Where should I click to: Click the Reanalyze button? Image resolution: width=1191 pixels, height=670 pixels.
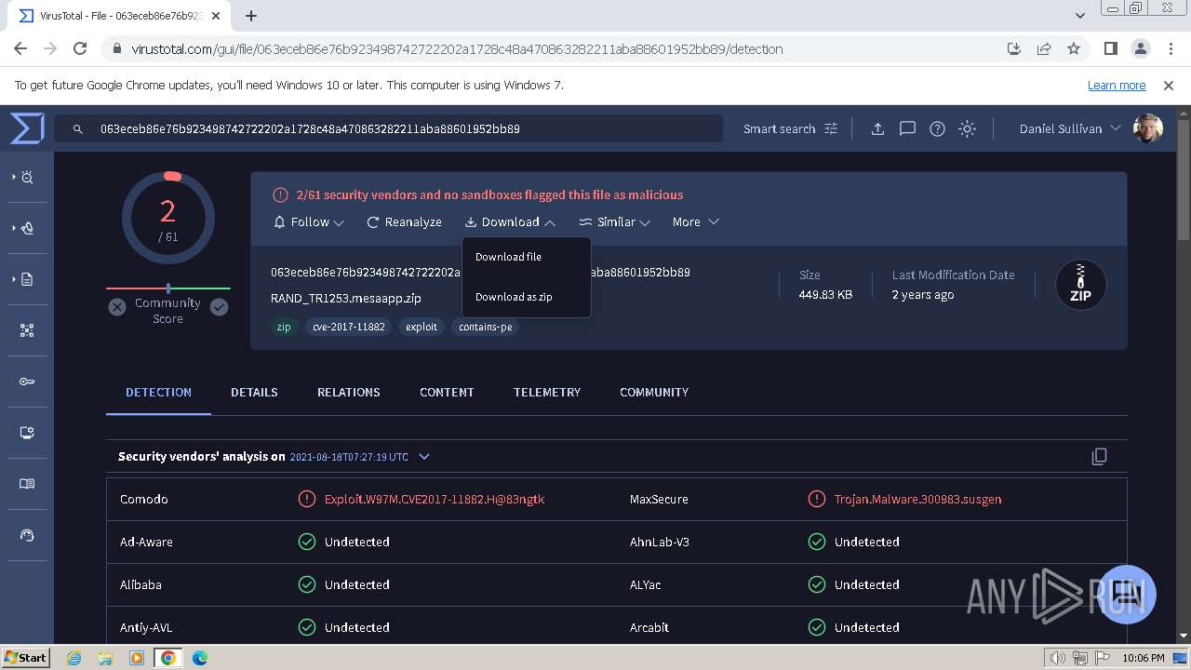pyautogui.click(x=404, y=222)
